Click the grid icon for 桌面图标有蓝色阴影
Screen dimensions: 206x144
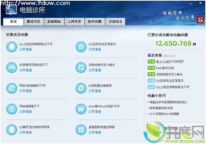click(x=81, y=130)
